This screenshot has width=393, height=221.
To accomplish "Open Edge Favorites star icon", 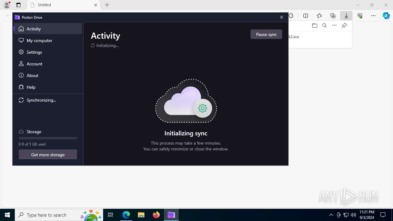I will (x=319, y=16).
